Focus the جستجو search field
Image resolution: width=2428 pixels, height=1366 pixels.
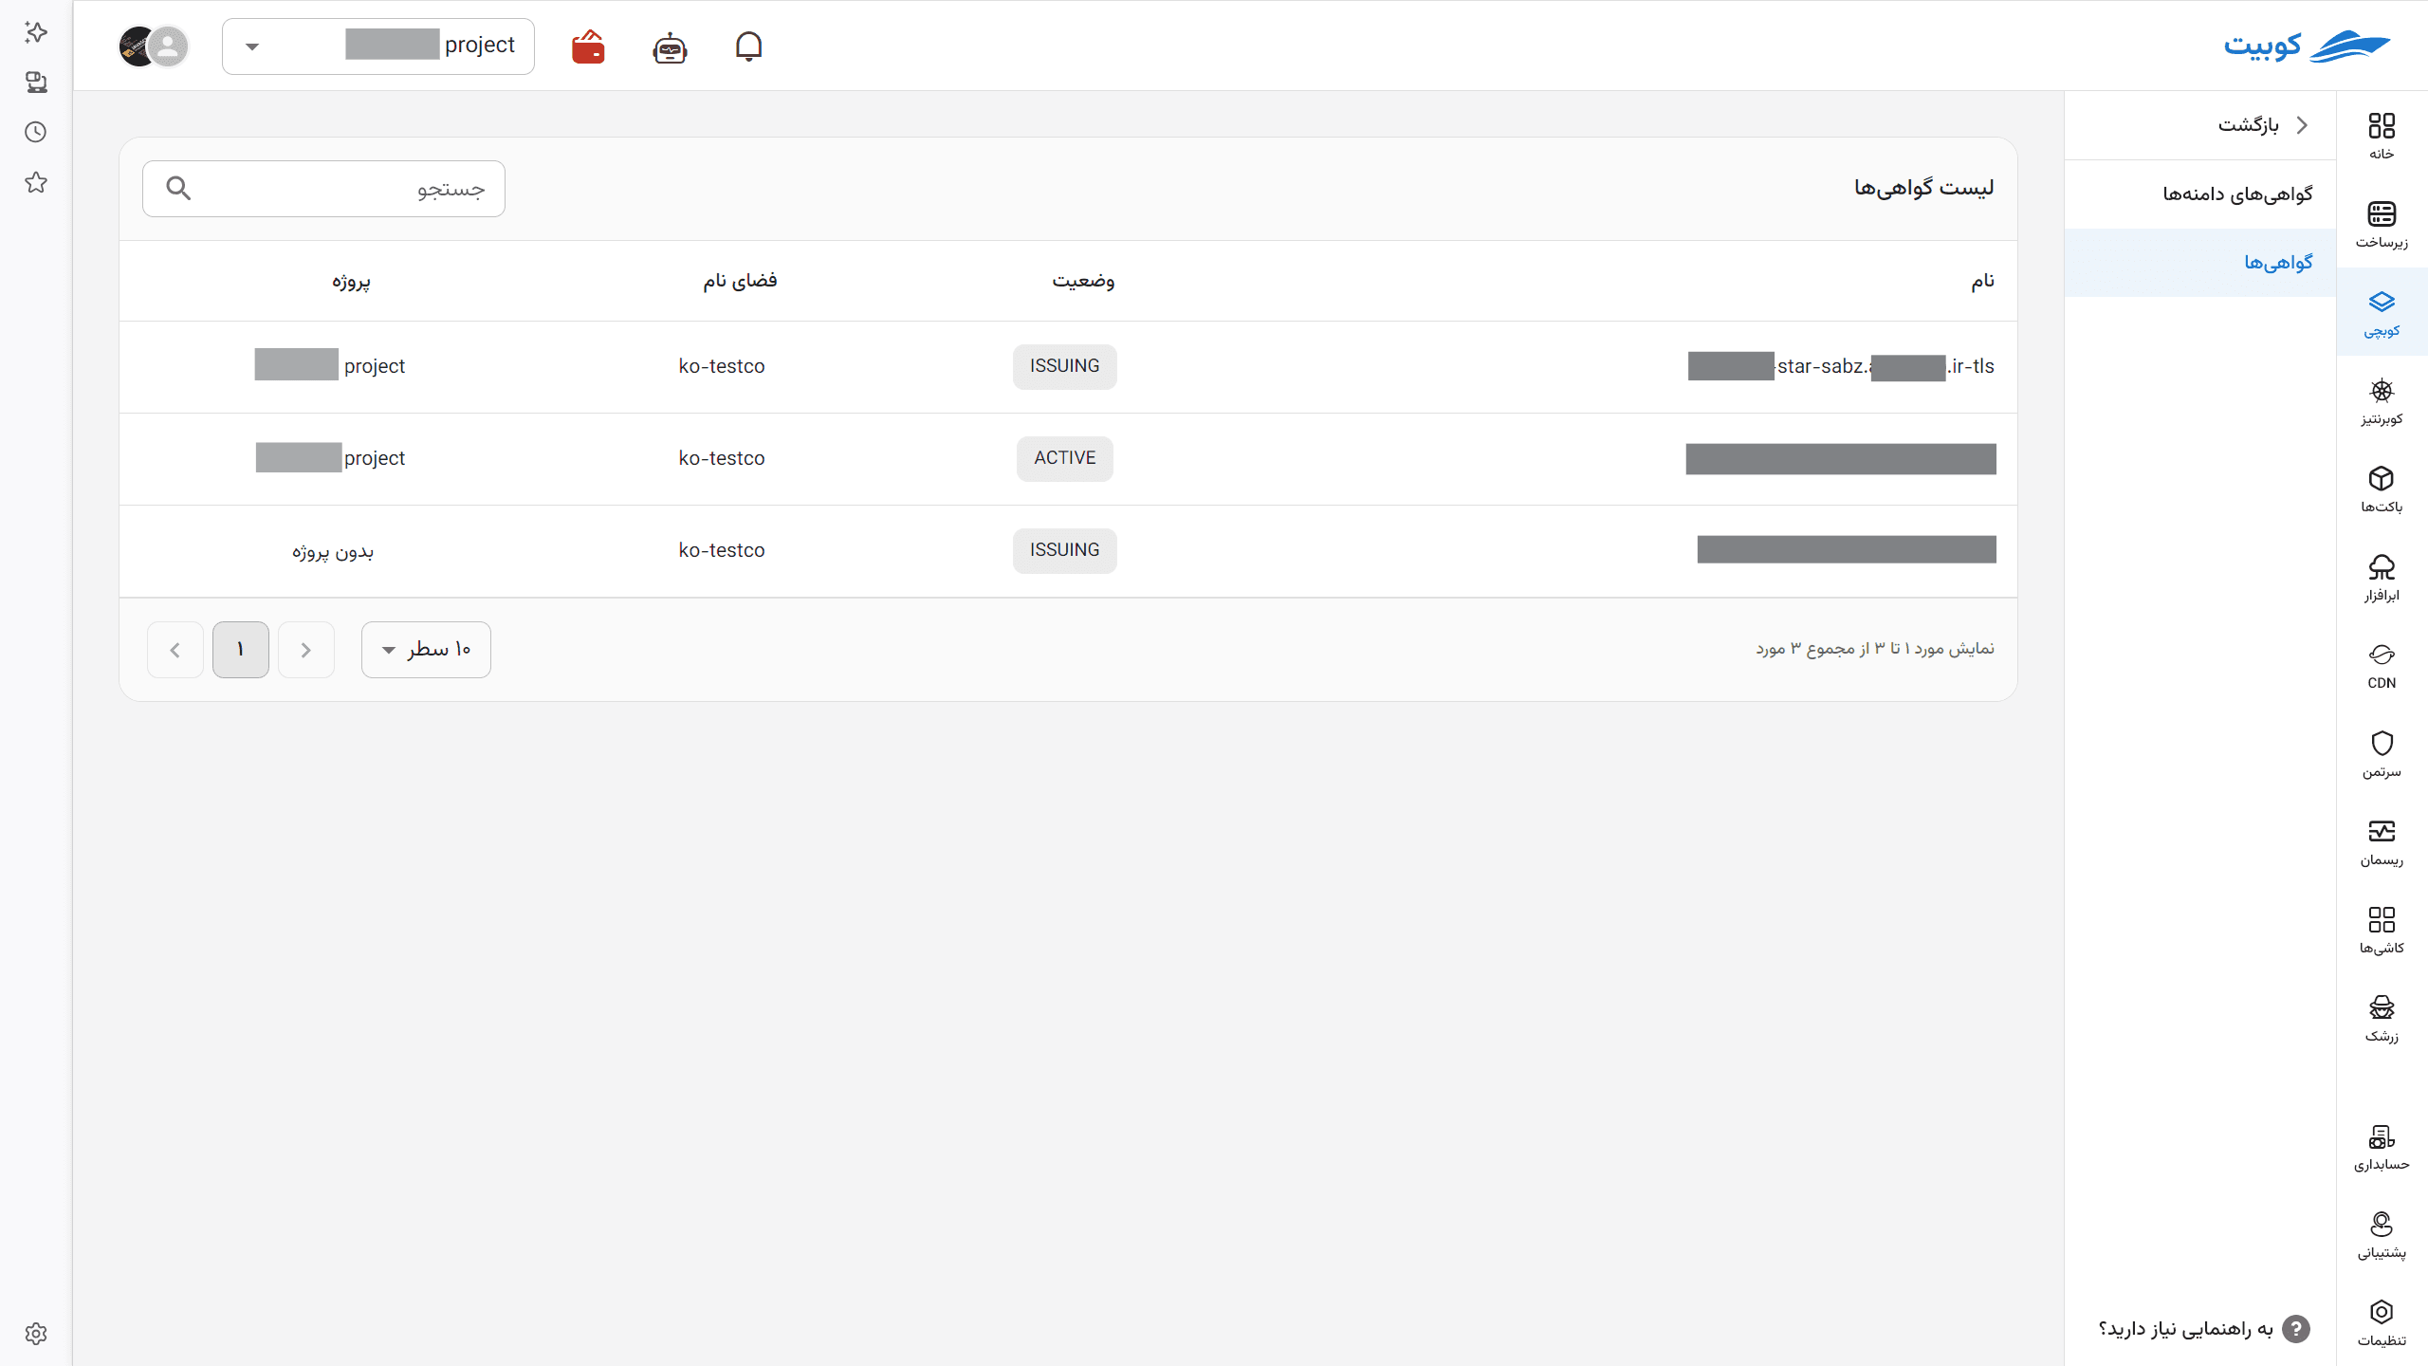click(x=323, y=189)
